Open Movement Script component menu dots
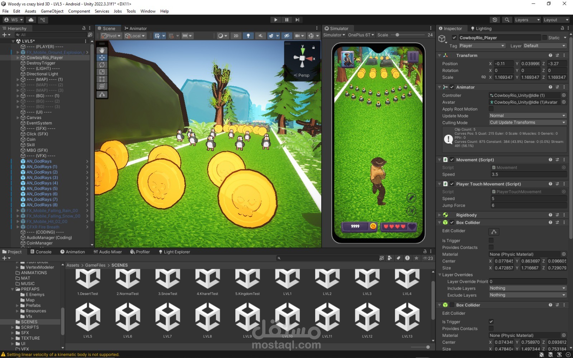The image size is (573, 358). (x=564, y=160)
